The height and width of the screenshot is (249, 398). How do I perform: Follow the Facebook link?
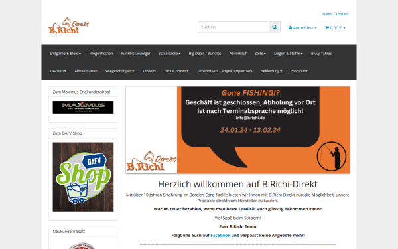click(x=220, y=236)
